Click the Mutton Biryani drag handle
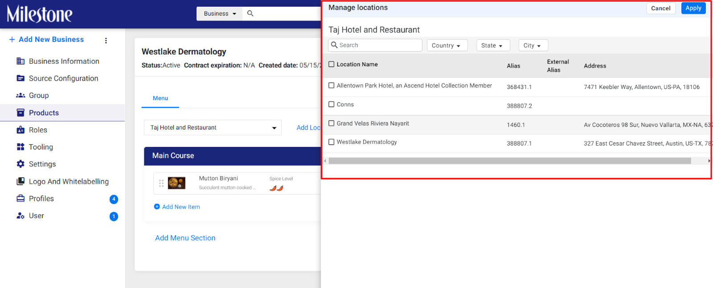Viewport: 713px width, 288px height. tap(161, 183)
